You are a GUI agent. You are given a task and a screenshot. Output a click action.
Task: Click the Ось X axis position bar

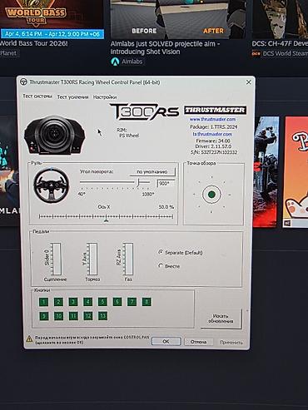coord(106,216)
